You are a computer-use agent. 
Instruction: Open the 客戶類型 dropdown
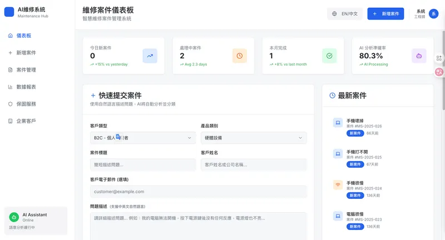[143, 138]
